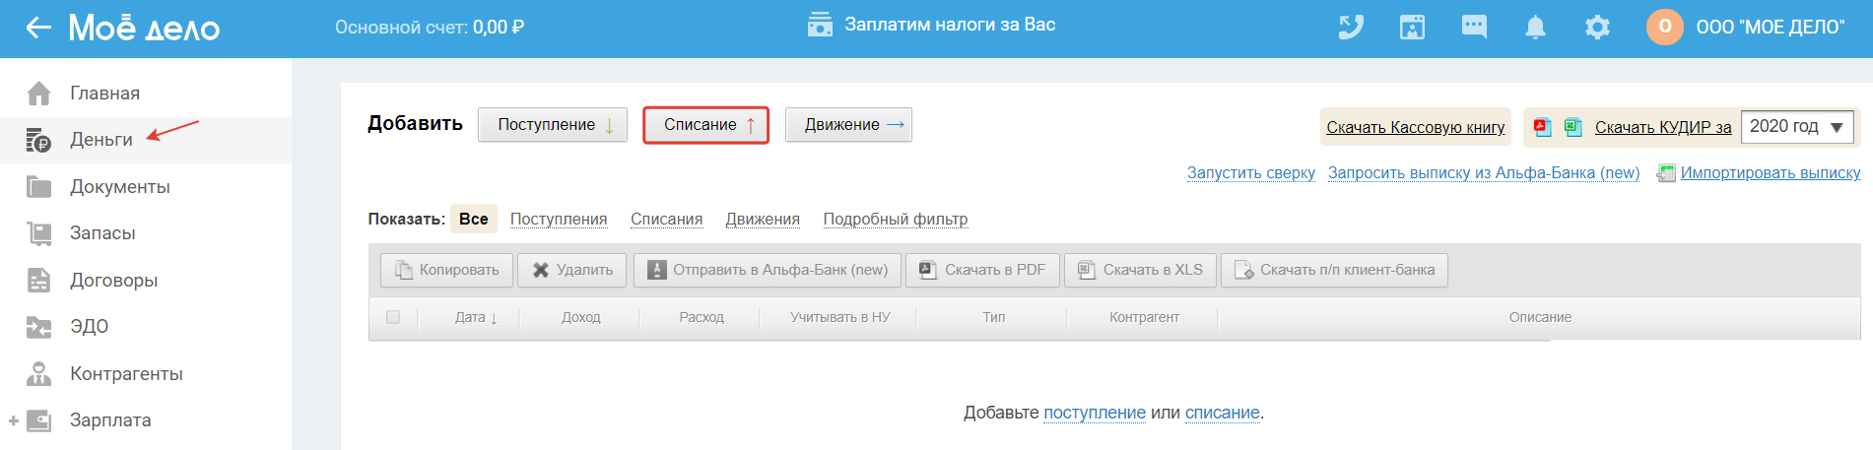Click Скачать КУДИР за link
The height and width of the screenshot is (450, 1873).
1663,127
